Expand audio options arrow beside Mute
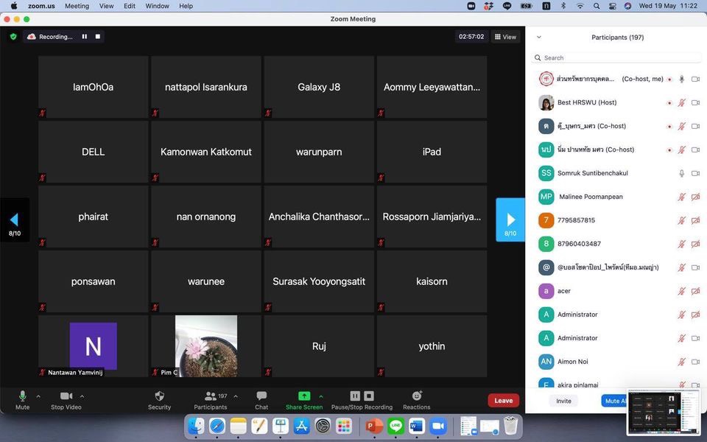Screen dimensions: 707x442 (38, 396)
